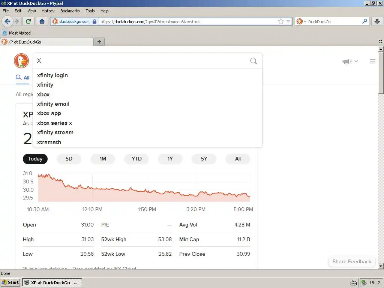Open the View menu
This screenshot has width=384, height=288.
31,11
